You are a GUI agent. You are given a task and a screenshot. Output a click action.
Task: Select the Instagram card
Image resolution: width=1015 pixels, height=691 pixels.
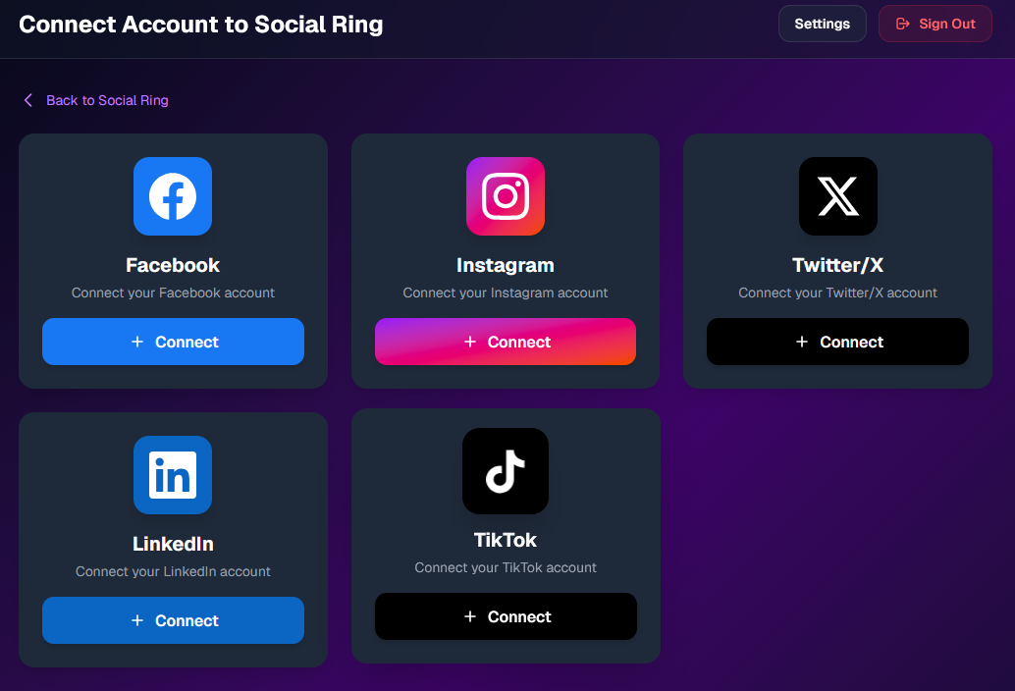pyautogui.click(x=505, y=260)
